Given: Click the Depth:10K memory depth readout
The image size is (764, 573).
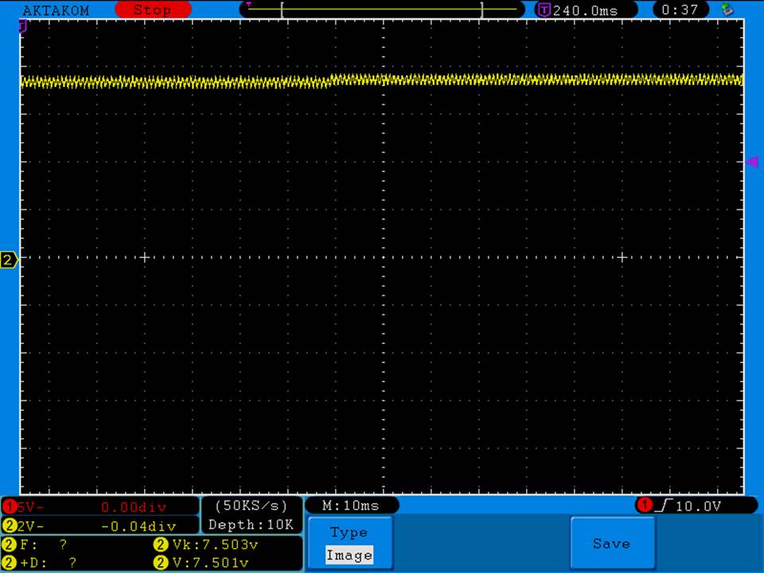Looking at the screenshot, I should [251, 524].
